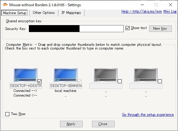Screen dimensions: 178x131
Task: Enable the fourth computer slot checkbox
Action: coord(160,81)
